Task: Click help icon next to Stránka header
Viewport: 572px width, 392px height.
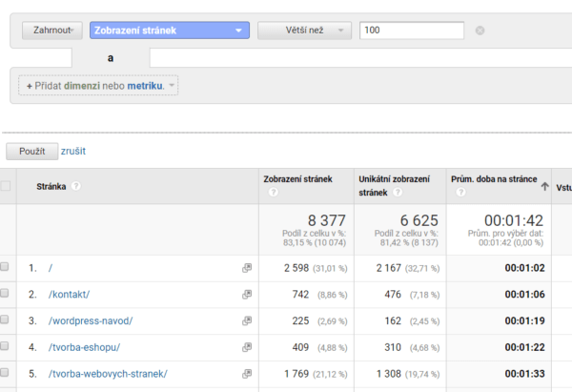Action: (75, 187)
